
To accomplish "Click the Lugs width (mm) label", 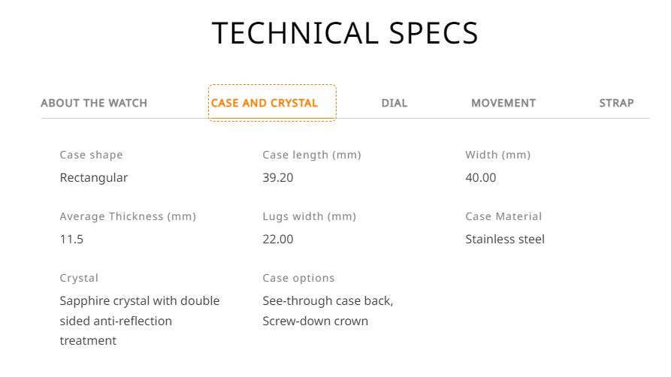I will coord(309,216).
